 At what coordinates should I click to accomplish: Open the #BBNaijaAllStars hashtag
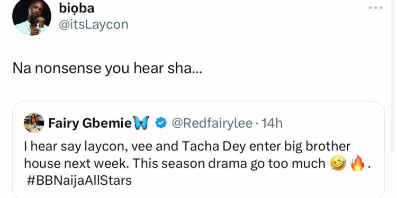(79, 181)
